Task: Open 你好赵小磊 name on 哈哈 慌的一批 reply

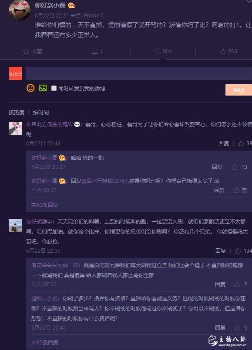Action: click(44, 158)
